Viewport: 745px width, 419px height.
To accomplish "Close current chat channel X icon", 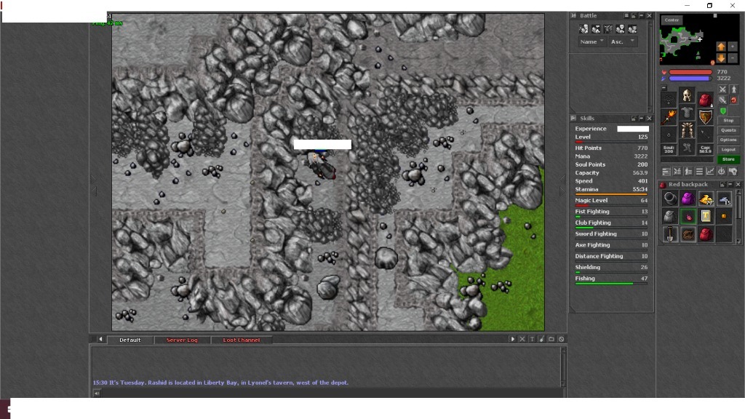I will tap(522, 339).
